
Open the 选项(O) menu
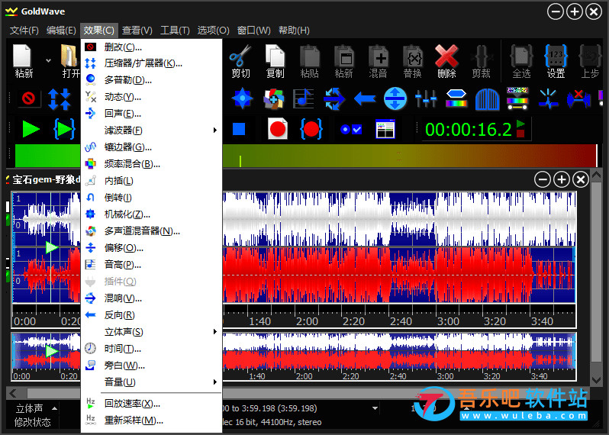coord(213,31)
